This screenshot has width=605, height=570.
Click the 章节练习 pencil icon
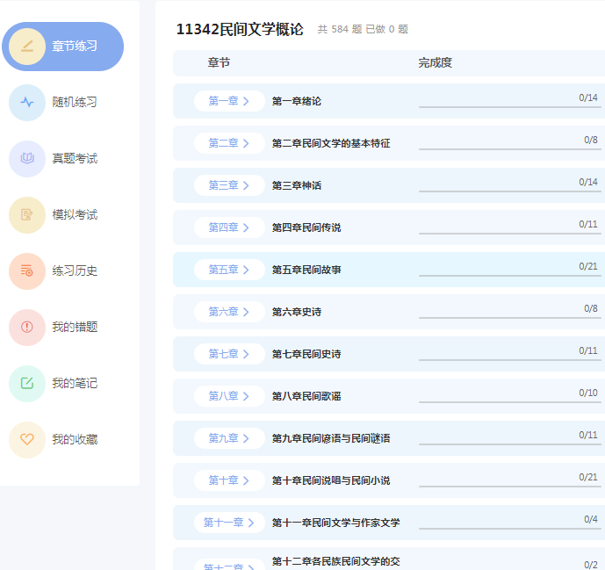(x=27, y=47)
